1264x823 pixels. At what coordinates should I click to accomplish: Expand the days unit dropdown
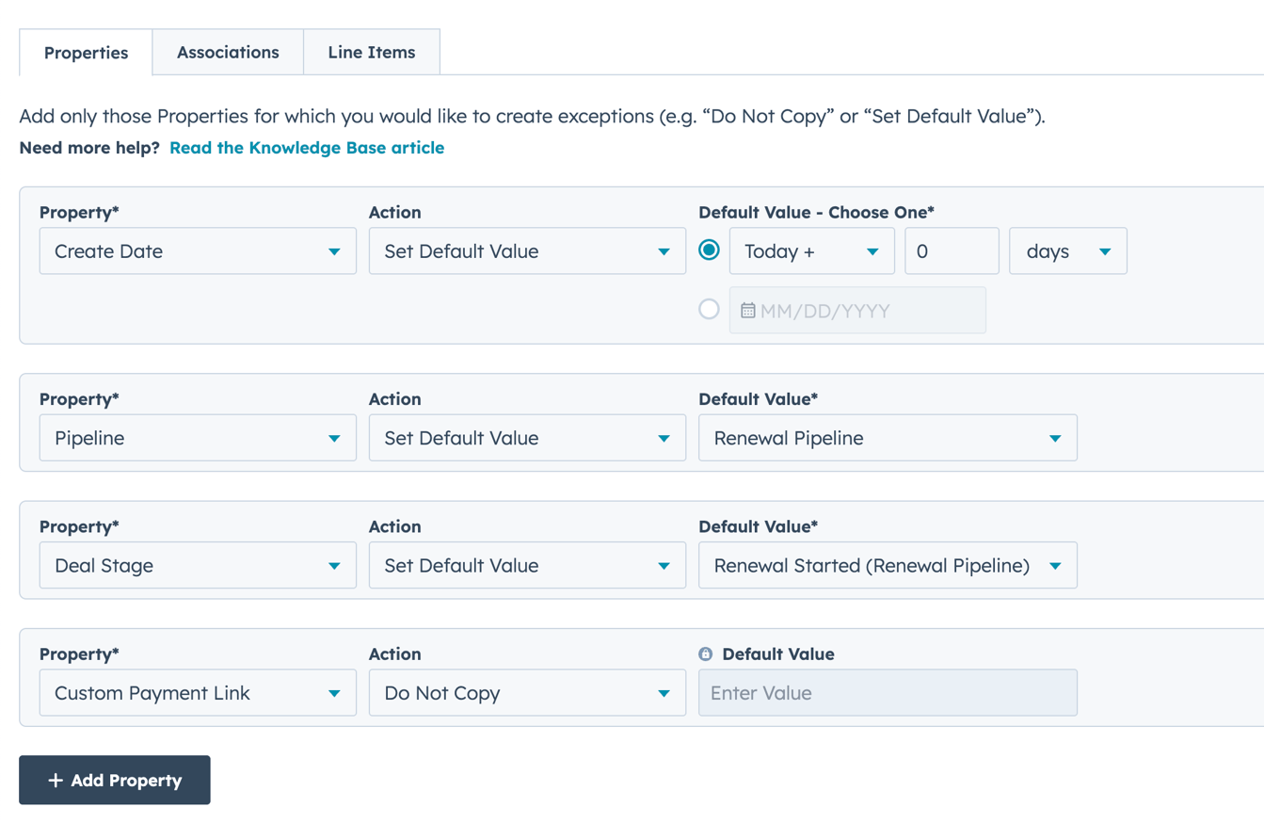click(1067, 251)
